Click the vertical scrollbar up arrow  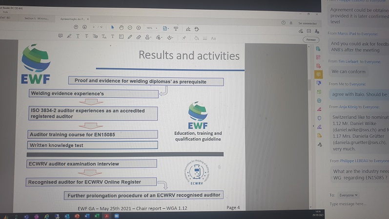pos(309,47)
